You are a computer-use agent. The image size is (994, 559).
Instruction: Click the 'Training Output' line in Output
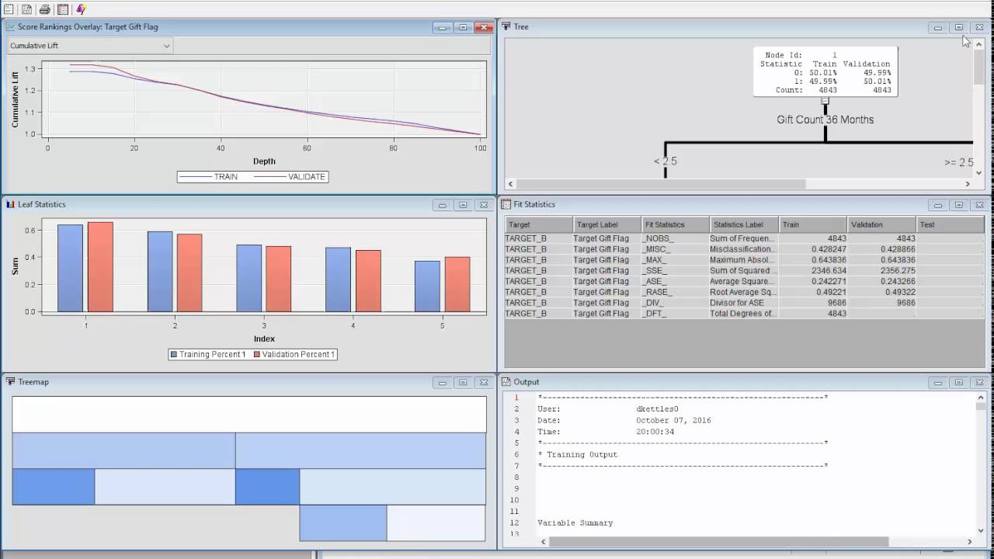578,455
